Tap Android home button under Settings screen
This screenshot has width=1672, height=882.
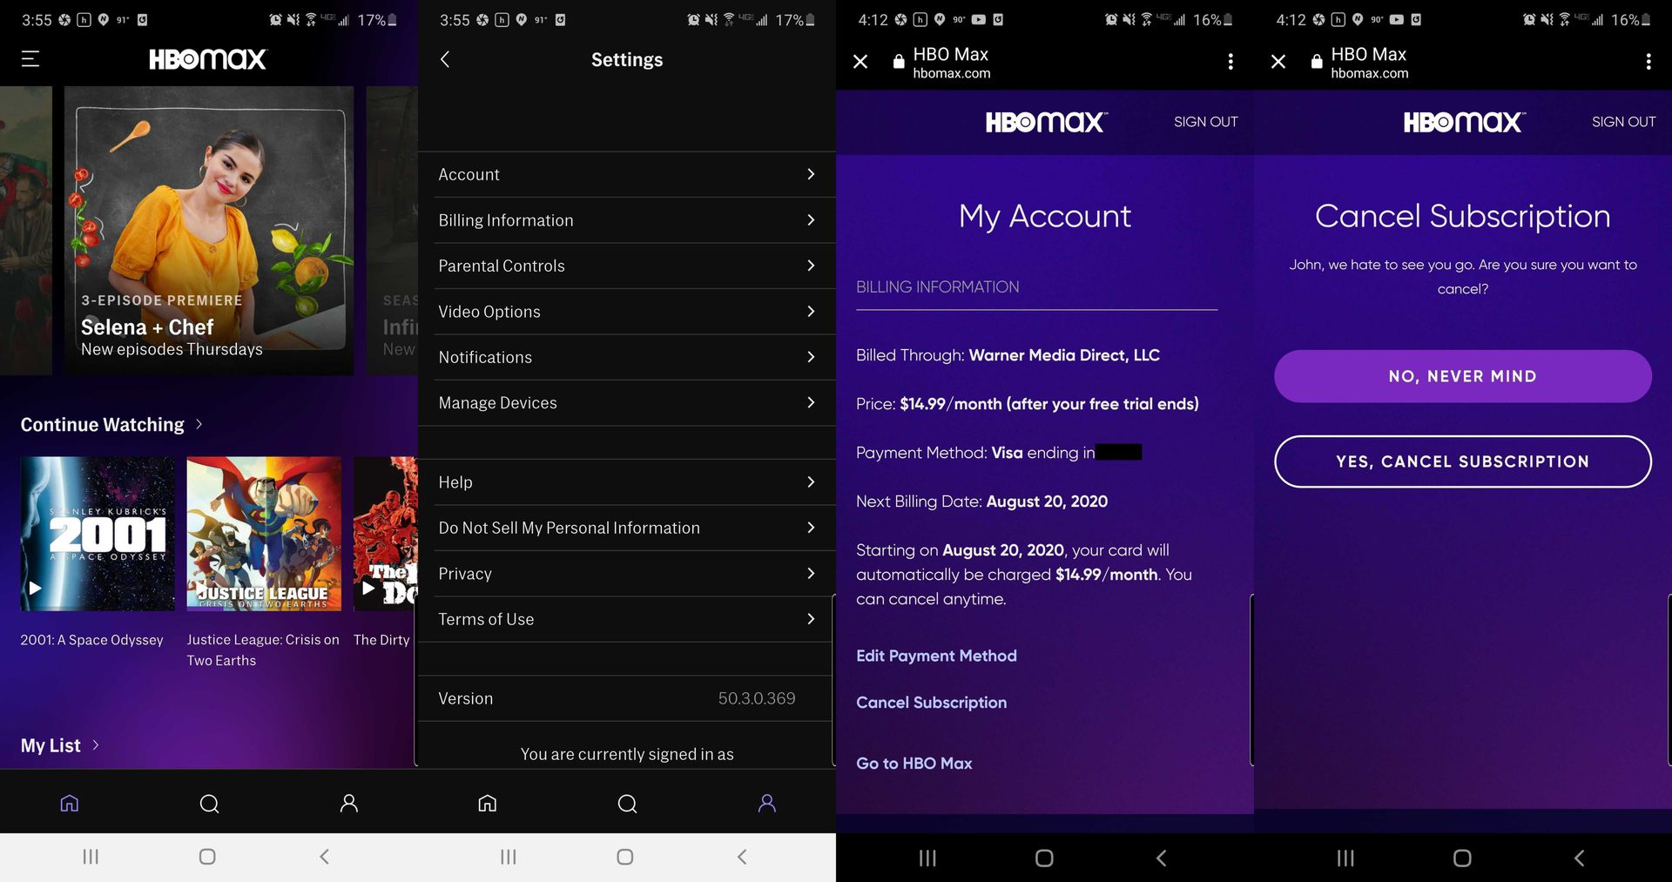pos(625,857)
